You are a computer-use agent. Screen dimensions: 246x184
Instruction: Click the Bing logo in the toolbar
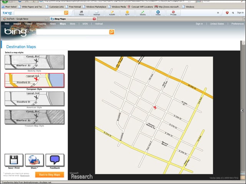[7, 13]
